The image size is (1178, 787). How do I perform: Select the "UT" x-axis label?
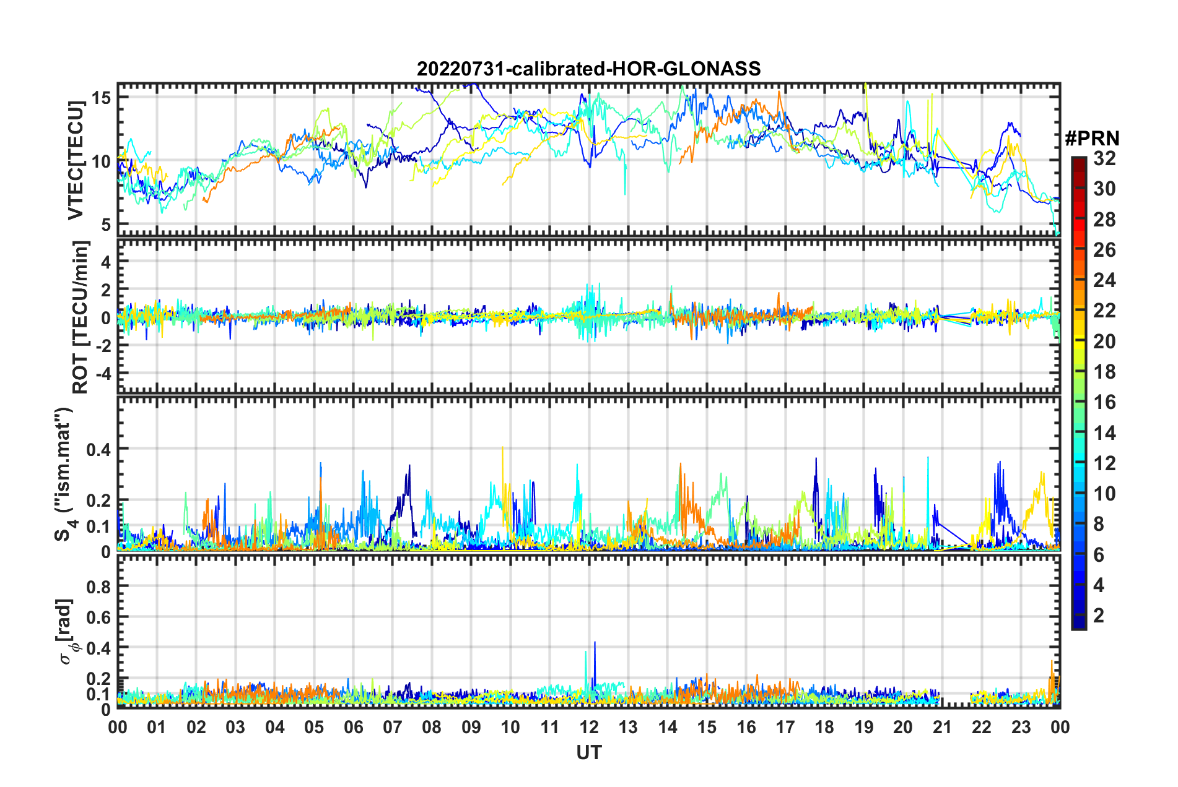click(589, 752)
